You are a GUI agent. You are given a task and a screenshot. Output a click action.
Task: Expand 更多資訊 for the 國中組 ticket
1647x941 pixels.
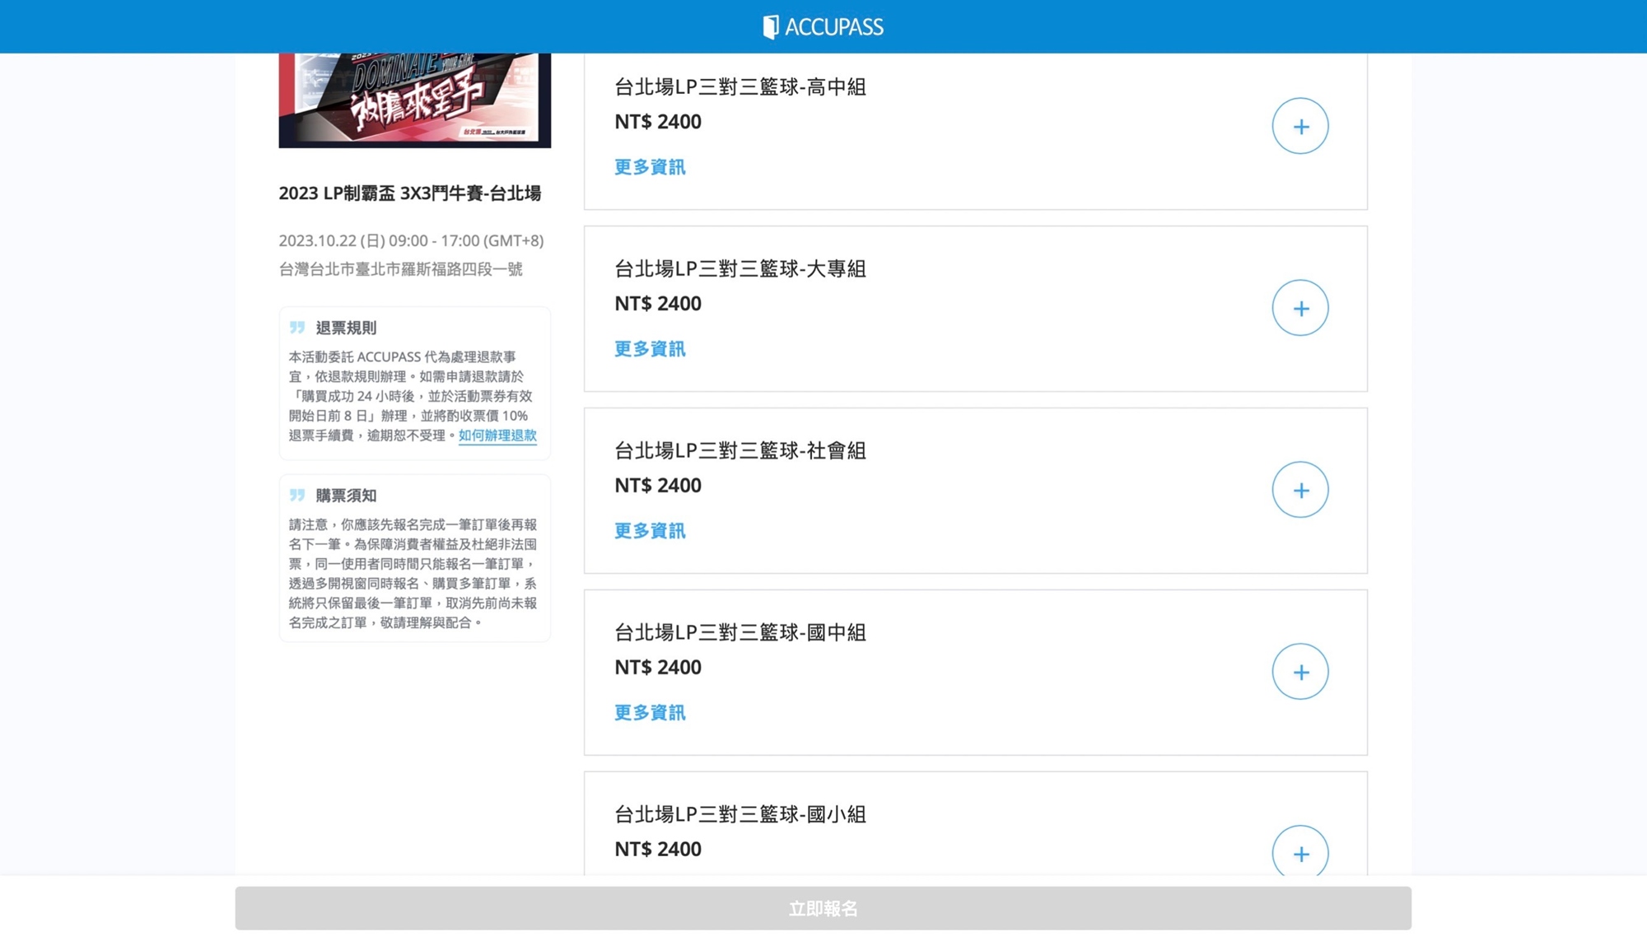point(650,713)
